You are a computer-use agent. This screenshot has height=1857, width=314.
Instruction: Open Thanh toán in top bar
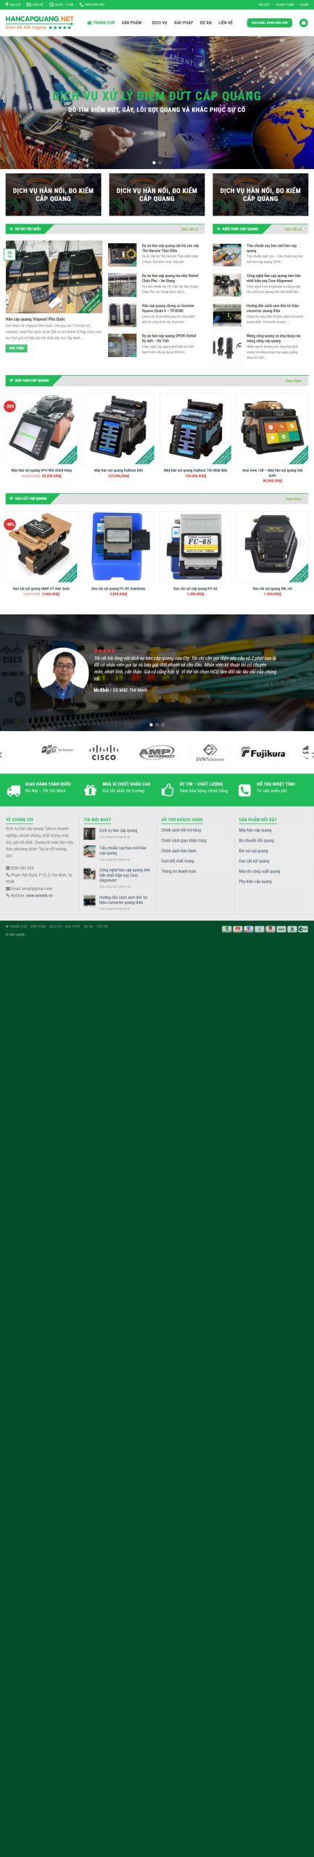[285, 4]
